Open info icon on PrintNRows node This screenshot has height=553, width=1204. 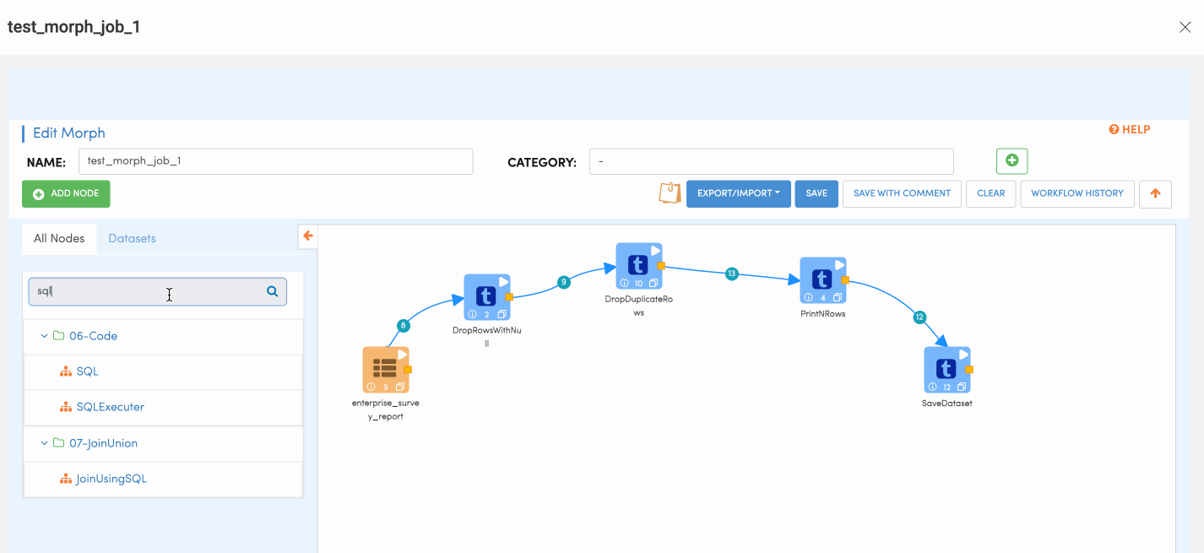808,297
